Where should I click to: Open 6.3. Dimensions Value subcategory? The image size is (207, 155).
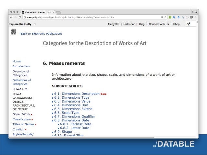[72, 101]
